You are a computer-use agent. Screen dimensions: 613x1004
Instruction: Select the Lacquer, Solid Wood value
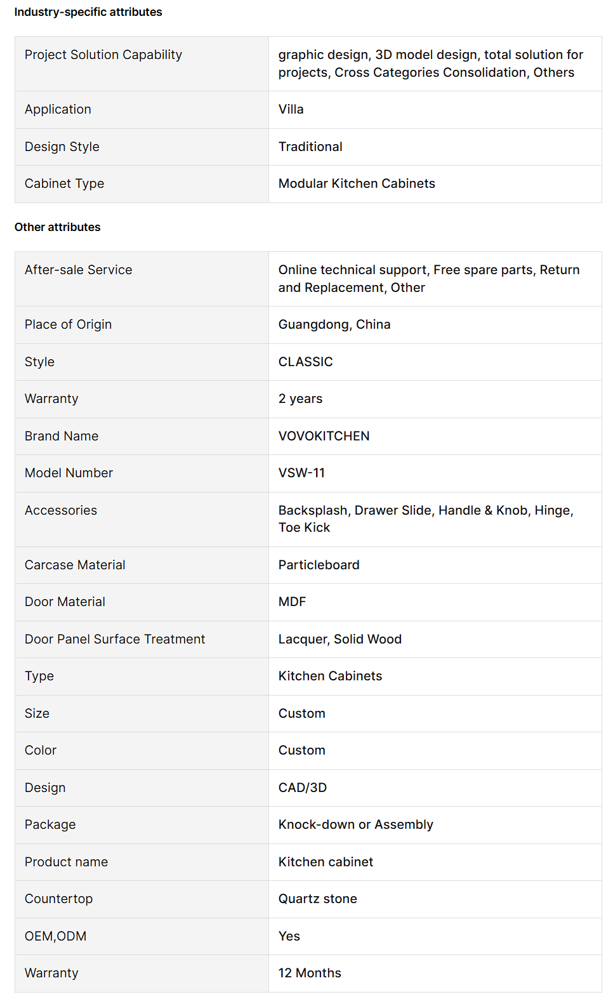click(x=340, y=640)
